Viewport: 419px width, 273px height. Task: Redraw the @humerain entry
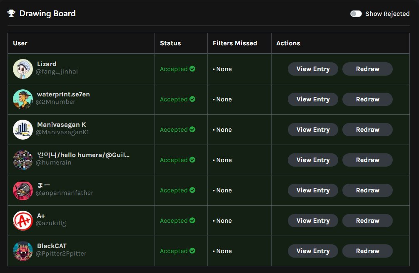[367, 160]
